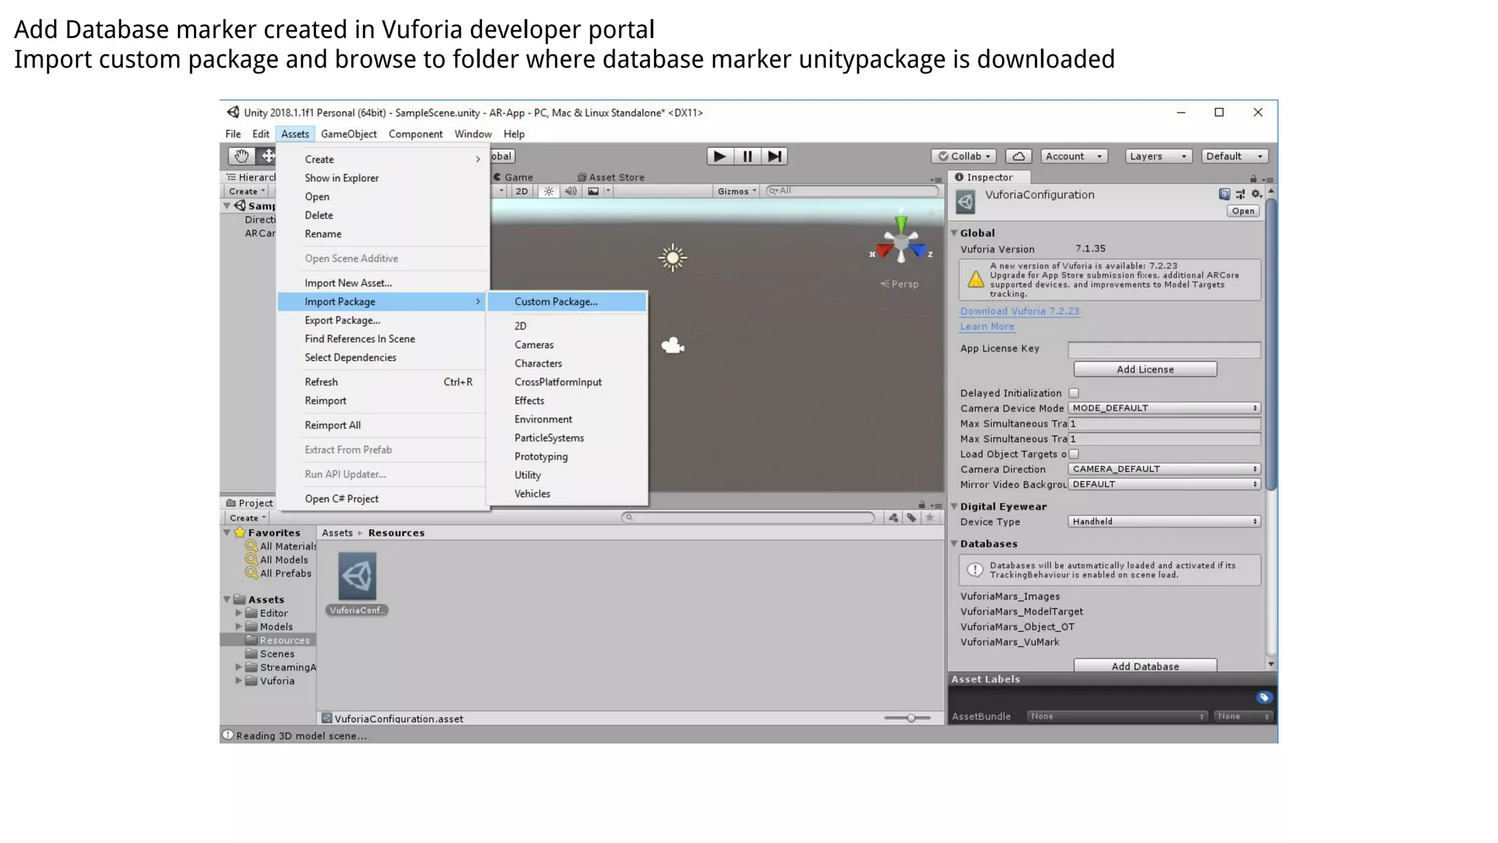The image size is (1498, 843).
Task: Open the Learn More link
Action: [987, 326]
